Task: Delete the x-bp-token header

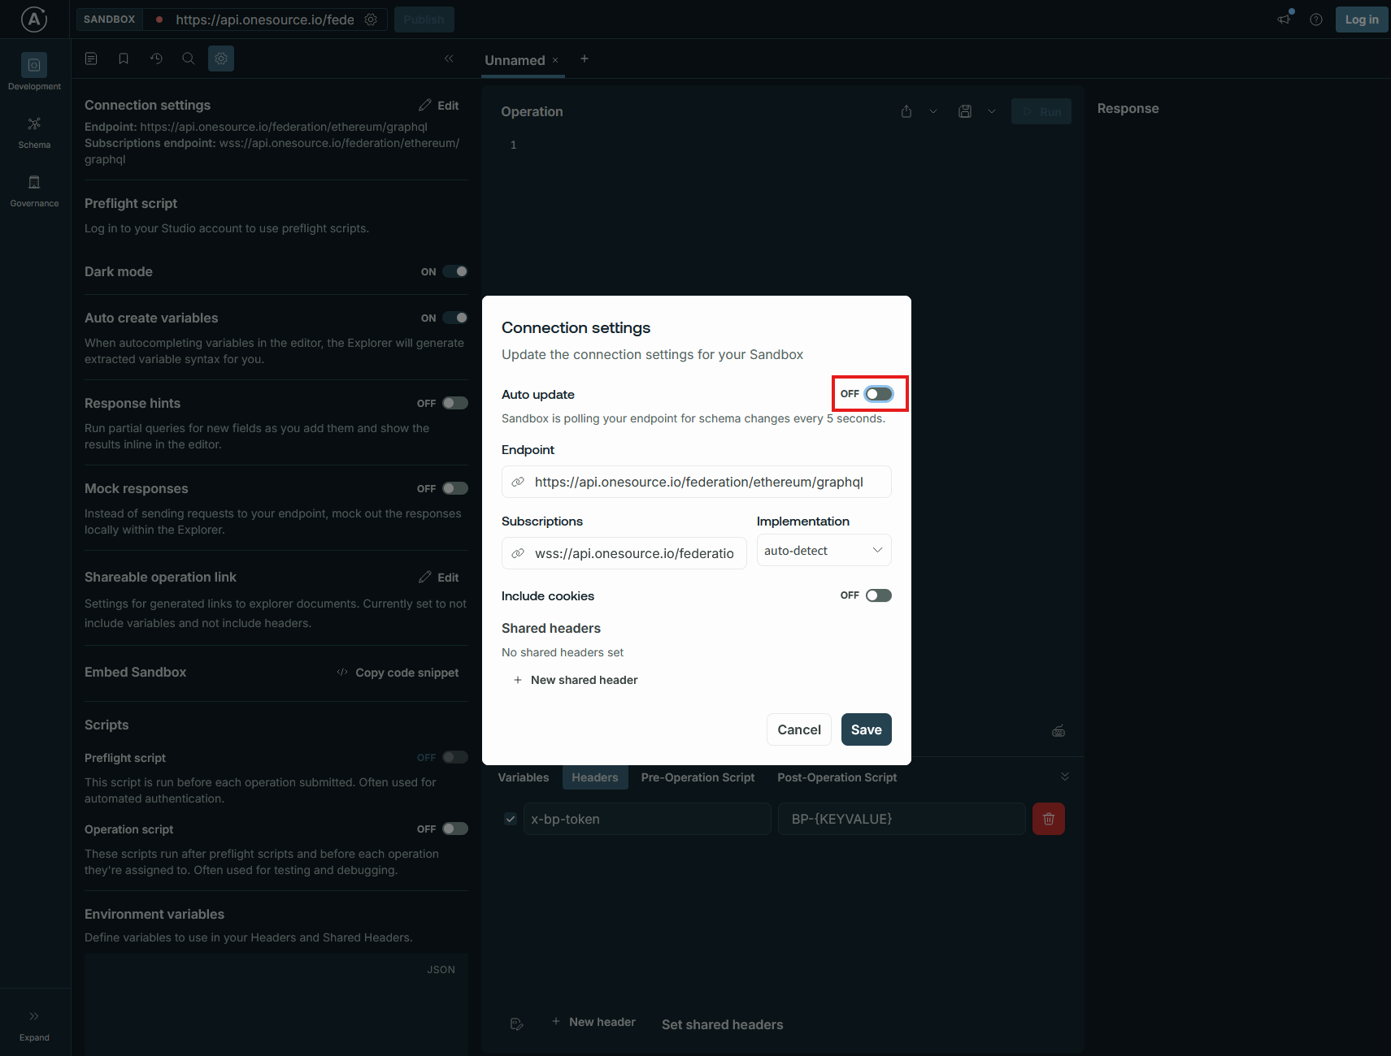Action: point(1048,819)
